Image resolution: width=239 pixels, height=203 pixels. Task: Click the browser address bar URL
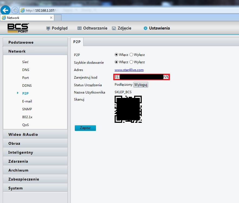[x=41, y=11]
